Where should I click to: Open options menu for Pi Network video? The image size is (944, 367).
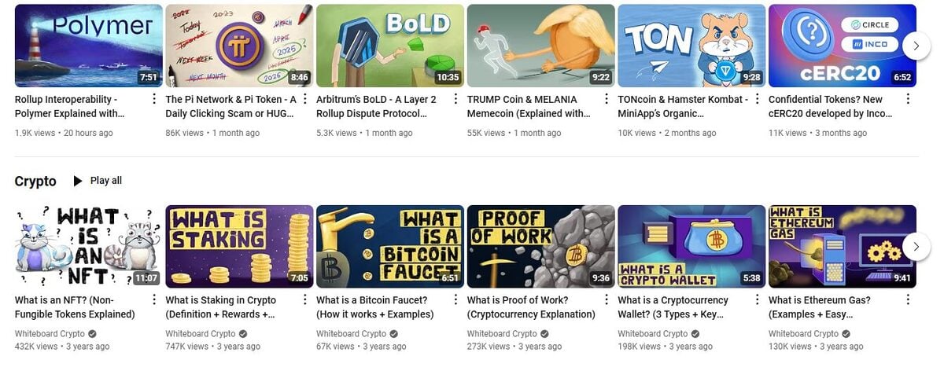pos(304,99)
